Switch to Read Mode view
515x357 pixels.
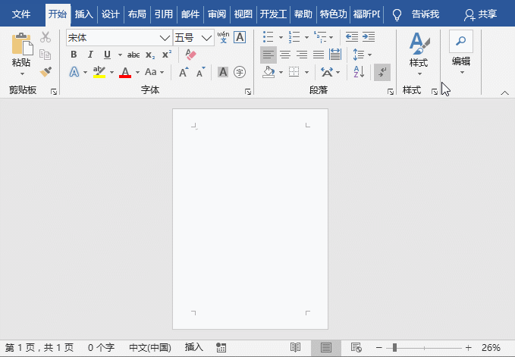pos(295,347)
